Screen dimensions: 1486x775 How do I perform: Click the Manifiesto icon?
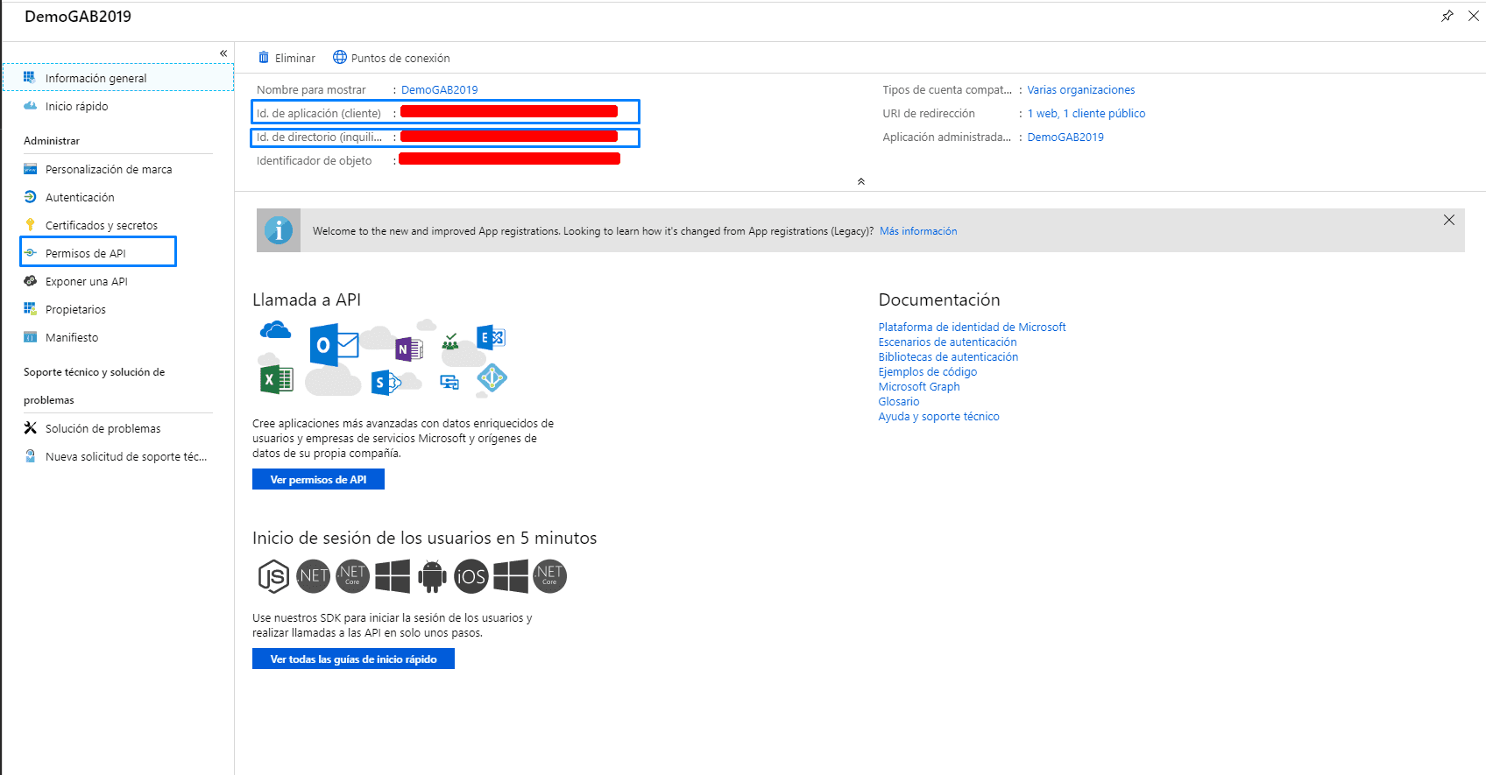(x=30, y=337)
